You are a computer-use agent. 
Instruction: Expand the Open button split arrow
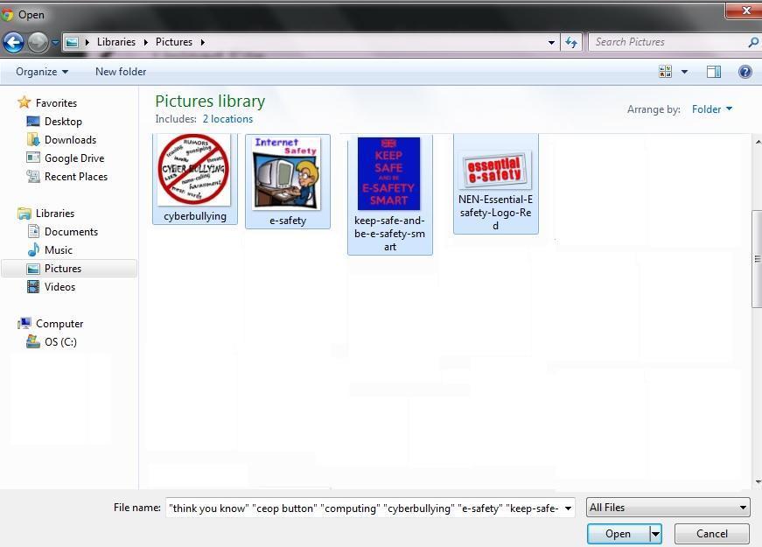(x=655, y=534)
